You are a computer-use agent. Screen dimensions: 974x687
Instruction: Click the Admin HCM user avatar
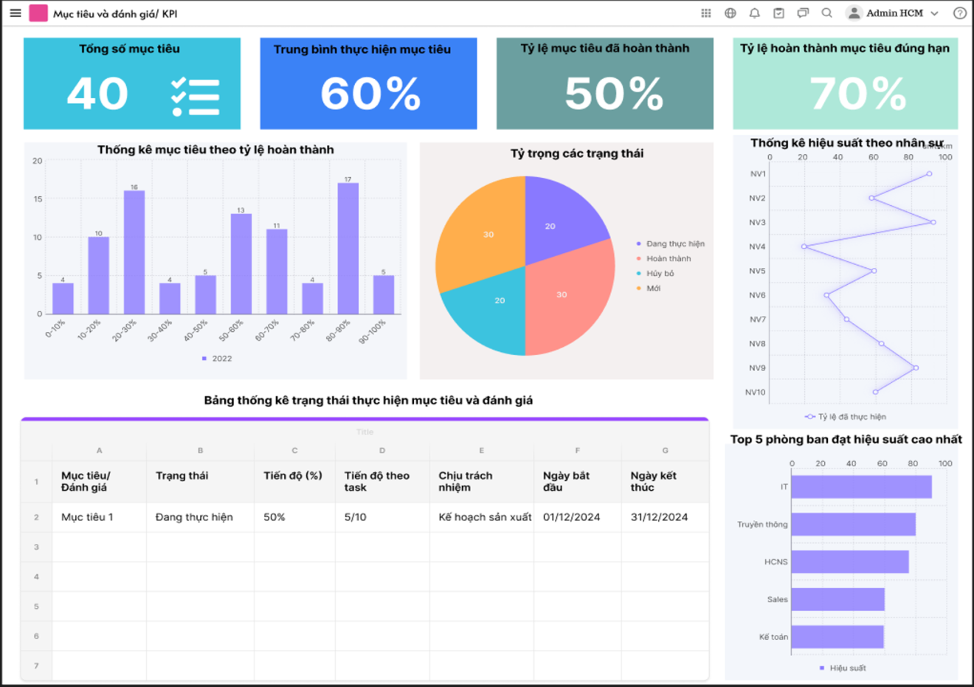[854, 13]
